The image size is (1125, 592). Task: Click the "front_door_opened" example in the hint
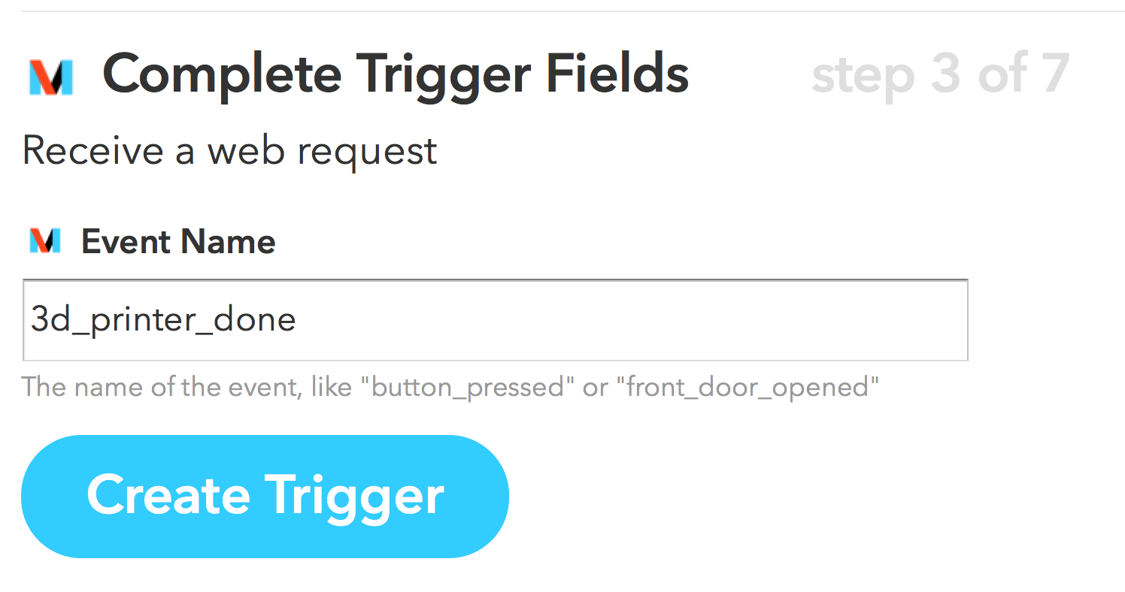point(745,387)
